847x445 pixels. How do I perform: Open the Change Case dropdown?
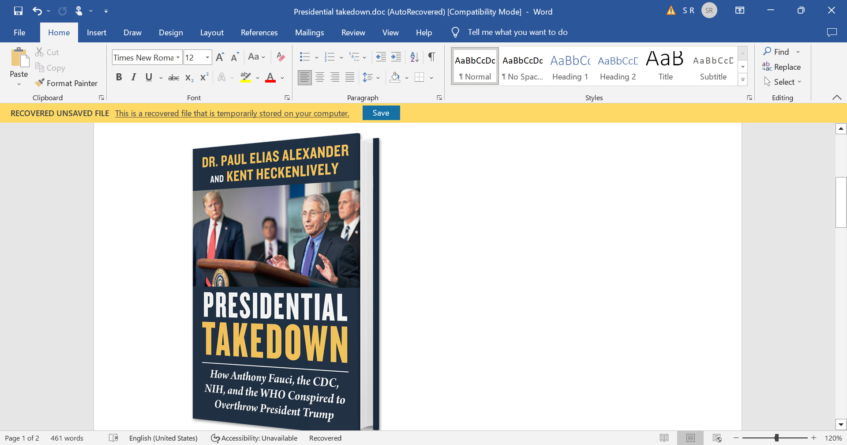256,57
